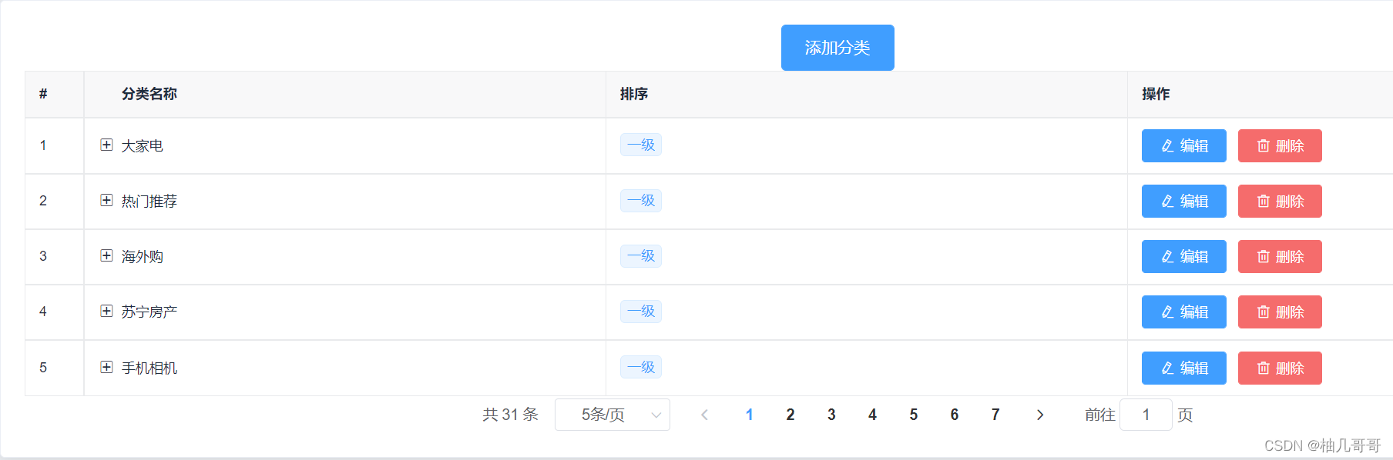Click the pencil icon in 海外购 row

[1167, 256]
